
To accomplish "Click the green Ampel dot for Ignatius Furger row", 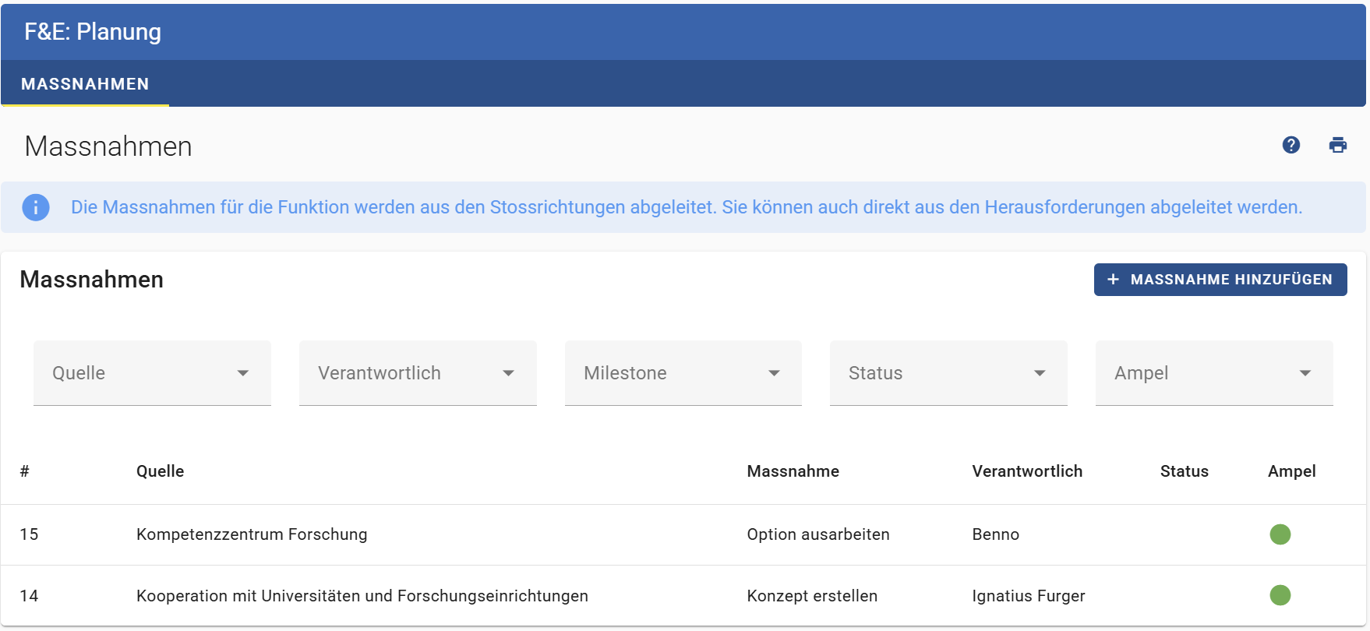I will 1280,595.
